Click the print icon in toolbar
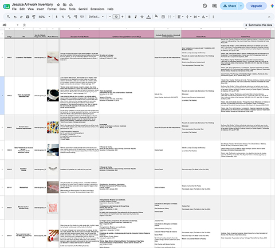Screen dimensions: 275x248 pyautogui.click(x=27, y=17)
